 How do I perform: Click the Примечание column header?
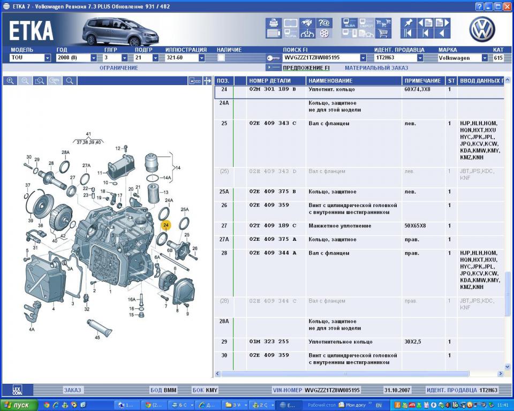(x=423, y=81)
